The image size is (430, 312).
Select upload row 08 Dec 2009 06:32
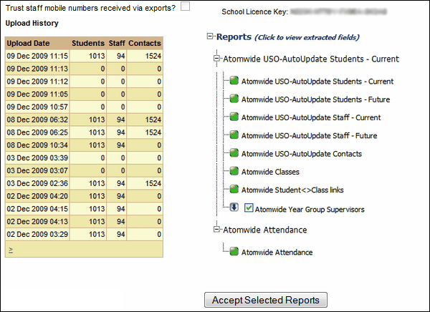tap(84, 120)
